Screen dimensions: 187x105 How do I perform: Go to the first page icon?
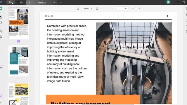pos(106,8)
